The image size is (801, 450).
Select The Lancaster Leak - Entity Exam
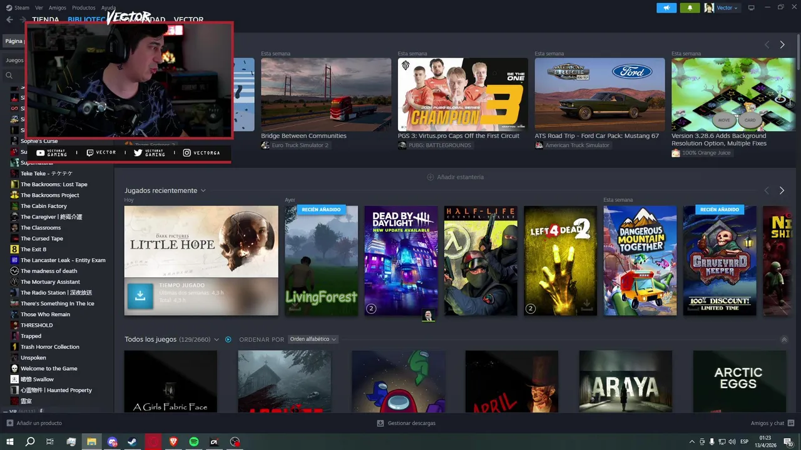[63, 260]
